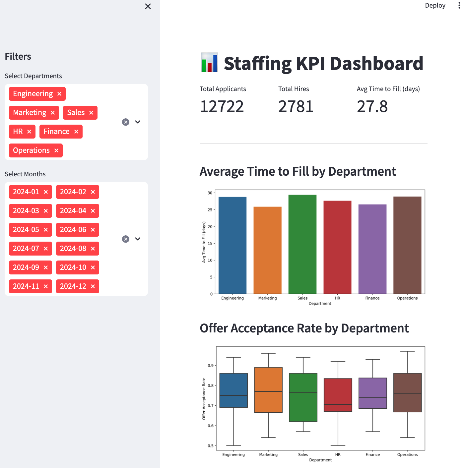This screenshot has width=465, height=468.
Task: Click the Staffing KPI Dashboard title
Action: coord(323,63)
